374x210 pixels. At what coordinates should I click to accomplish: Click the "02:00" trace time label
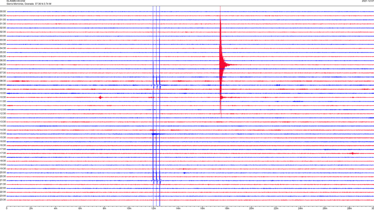(3, 28)
